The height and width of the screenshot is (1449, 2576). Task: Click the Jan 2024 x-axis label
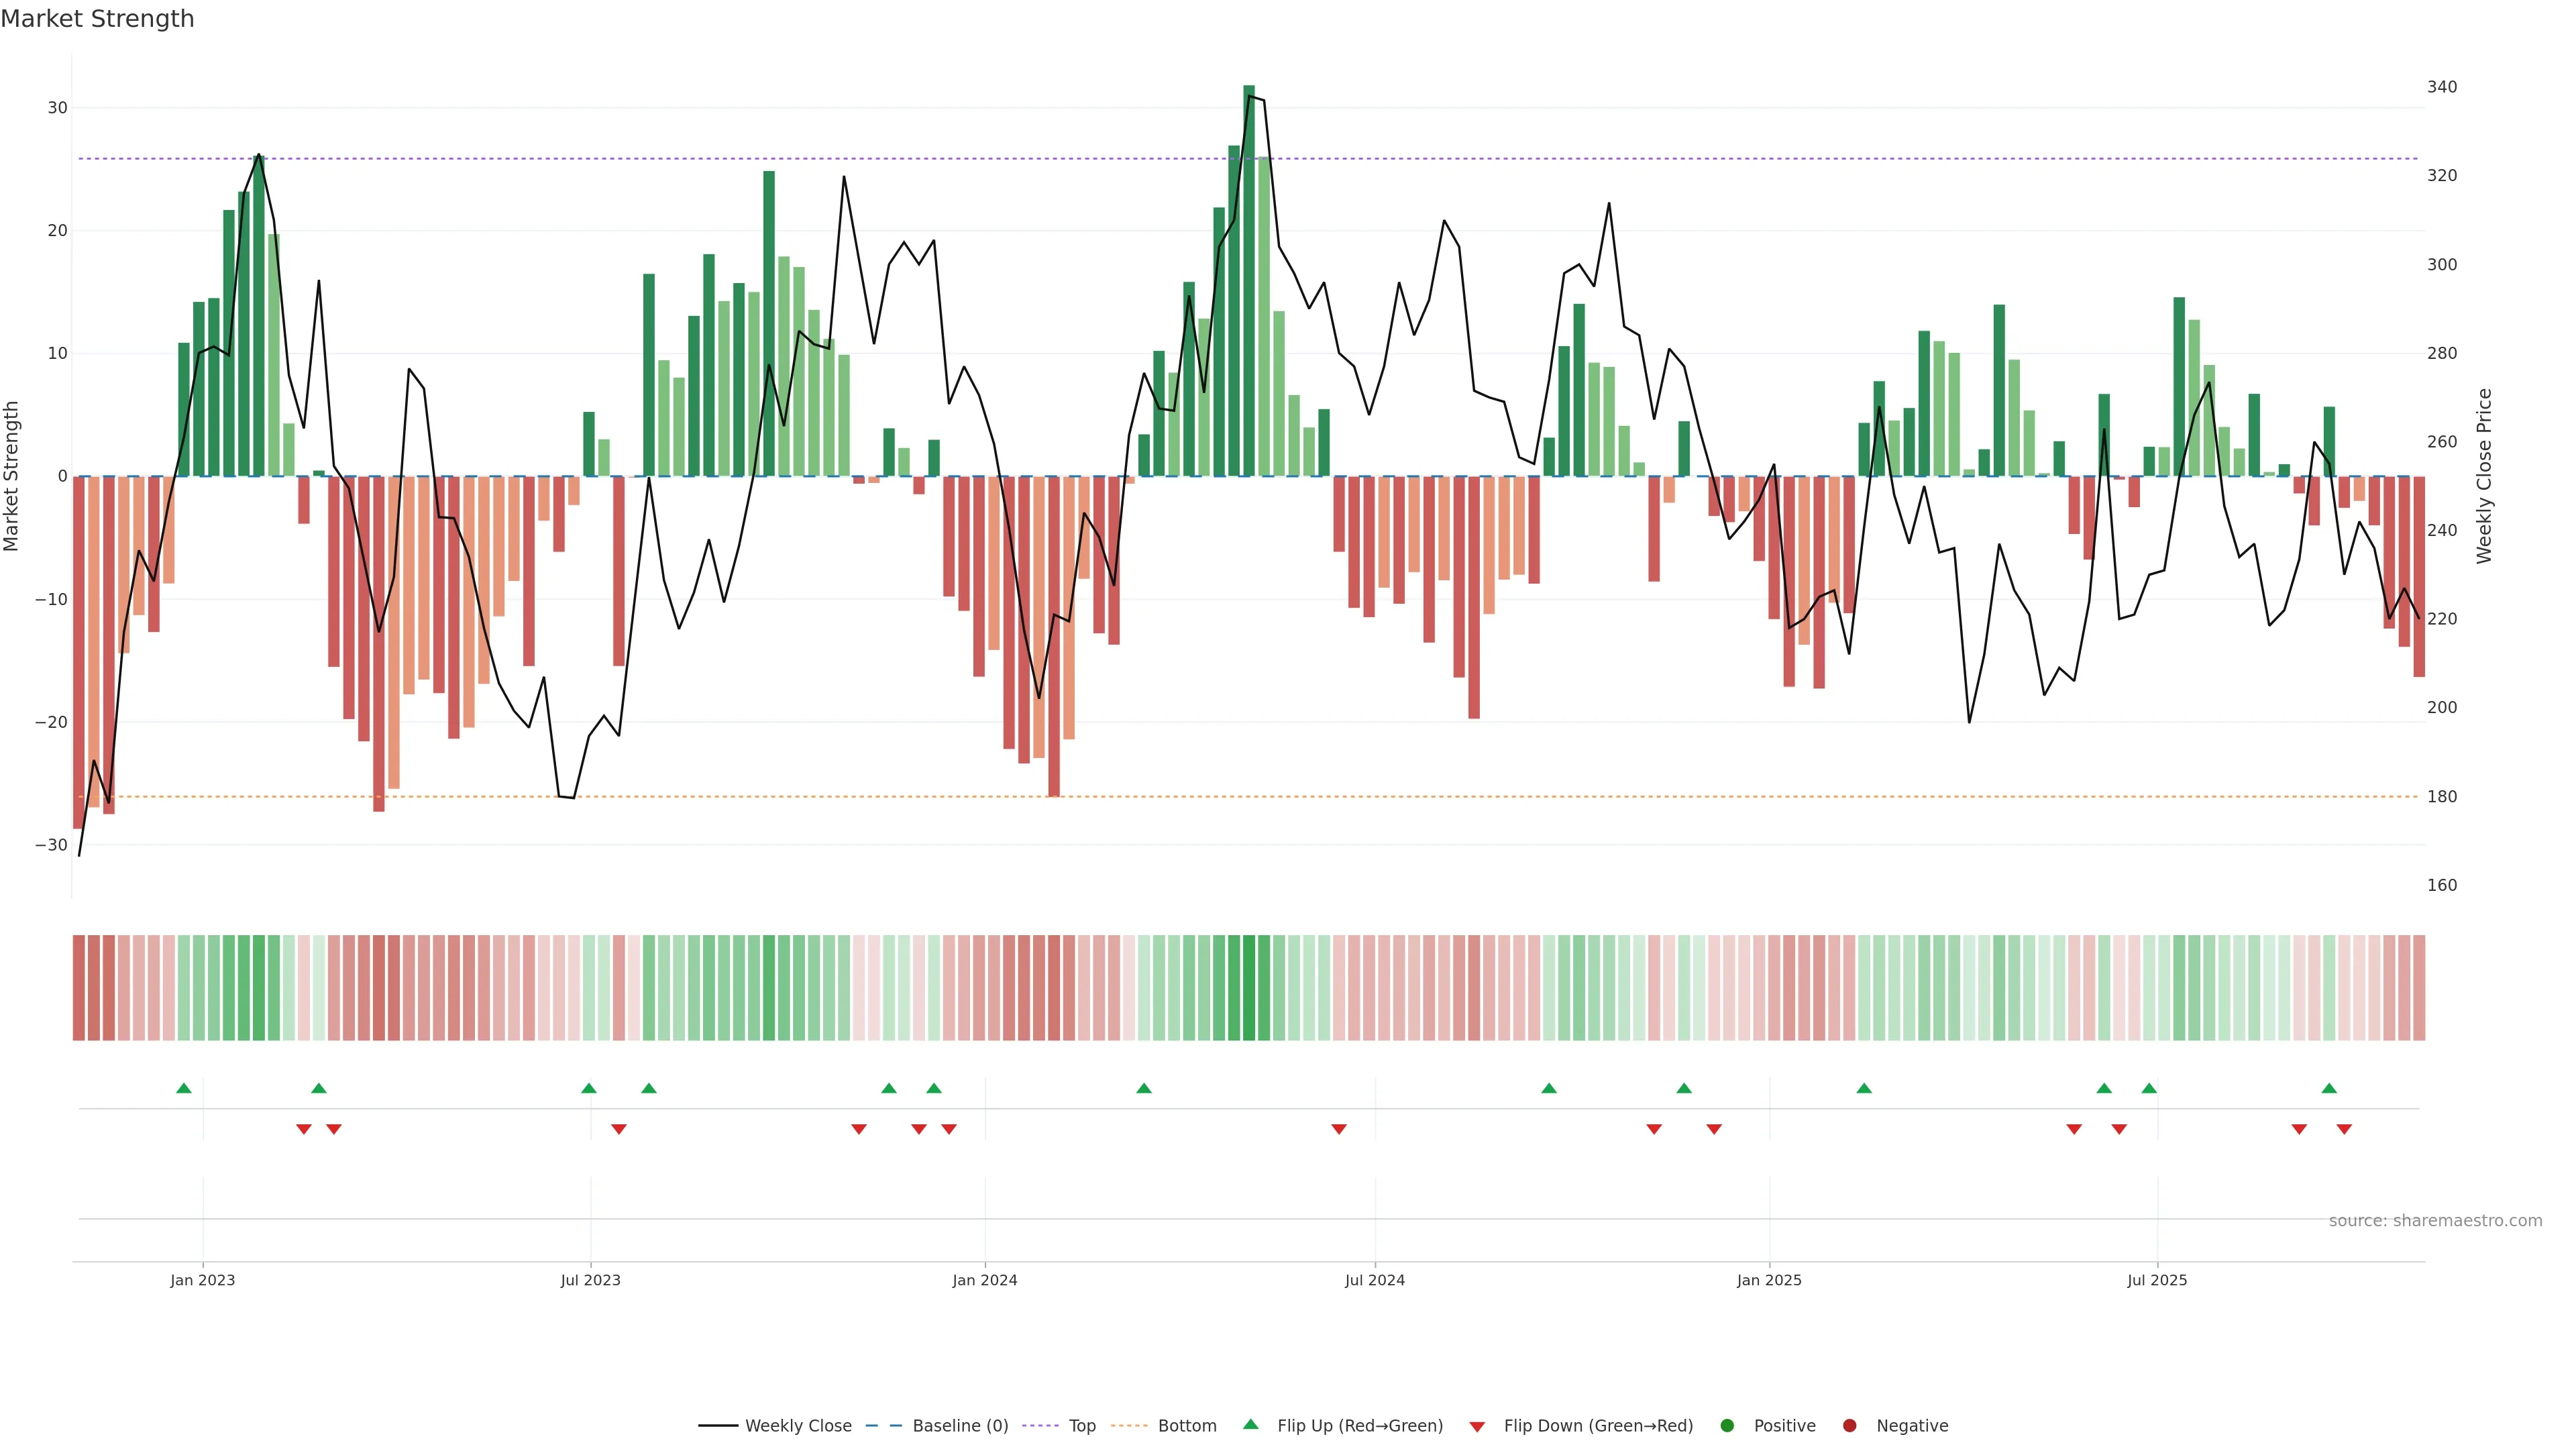coord(984,1280)
